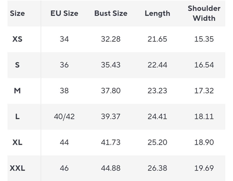Viewport: 233px width, 181px height.
Task: Click the Size column header
Action: pyautogui.click(x=17, y=13)
